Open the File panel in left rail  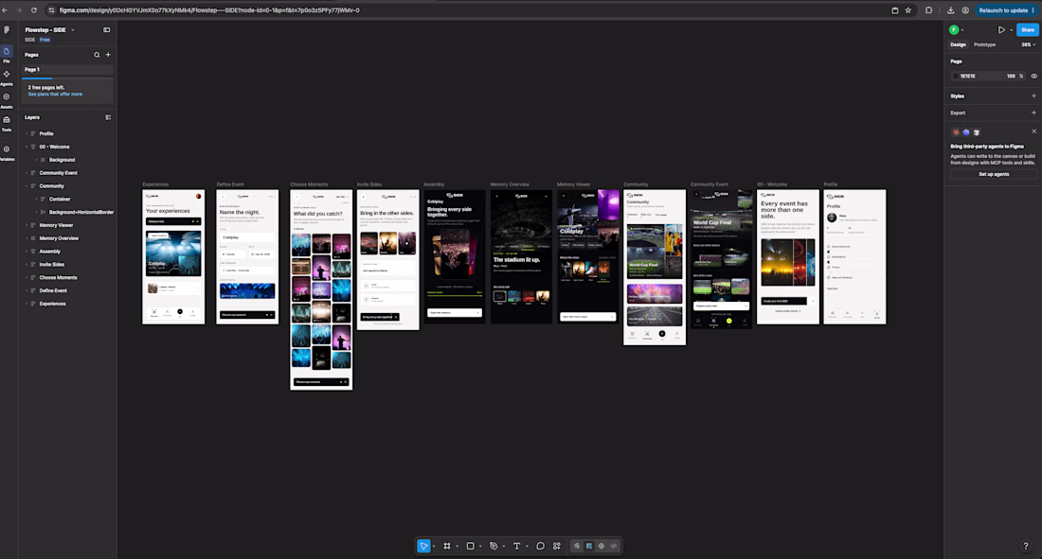coord(7,54)
